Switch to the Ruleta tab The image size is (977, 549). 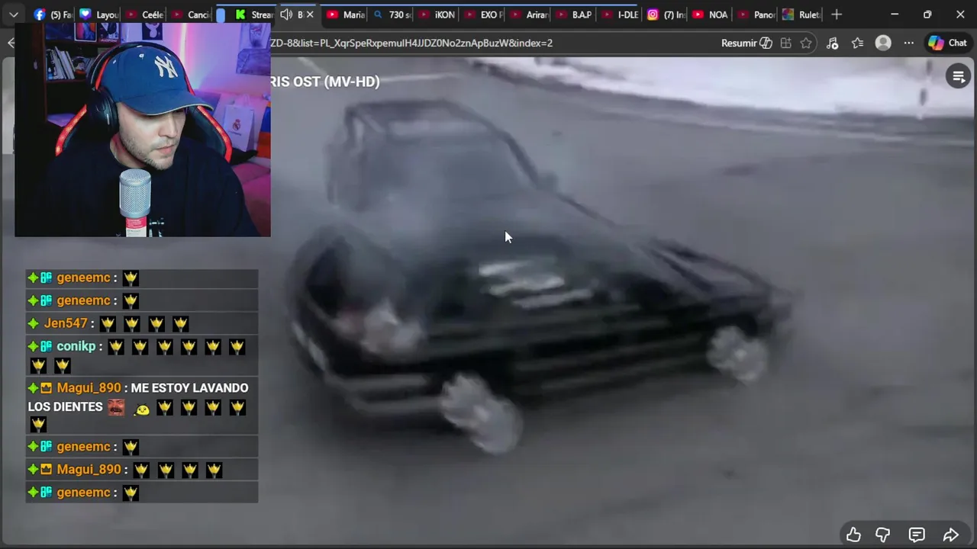(801, 14)
